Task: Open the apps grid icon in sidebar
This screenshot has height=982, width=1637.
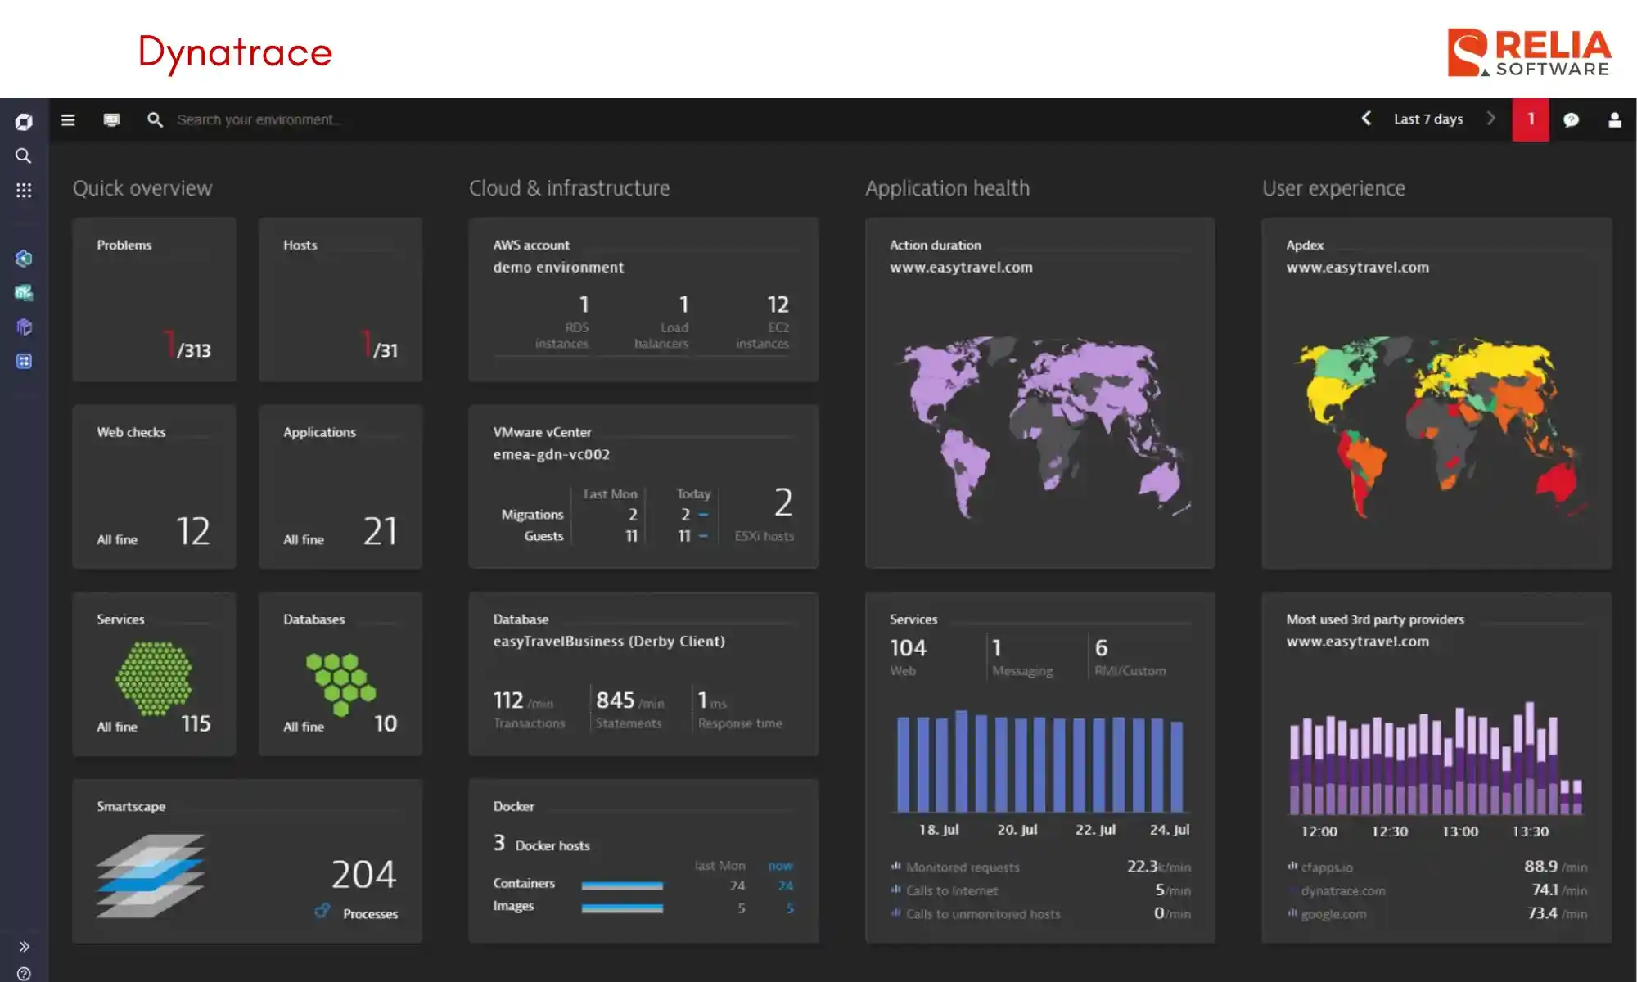Action: (24, 190)
